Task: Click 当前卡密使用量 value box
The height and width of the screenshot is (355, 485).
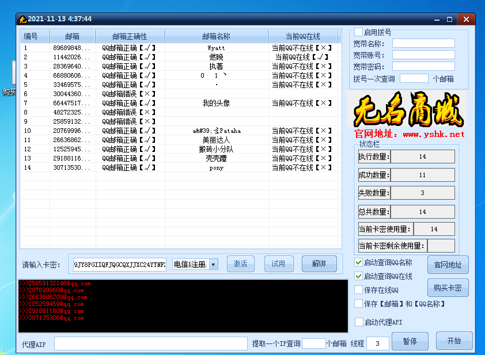Action: click(434, 229)
